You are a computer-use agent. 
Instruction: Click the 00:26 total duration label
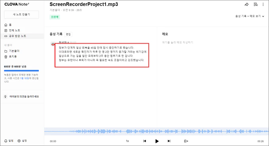tap(260, 141)
